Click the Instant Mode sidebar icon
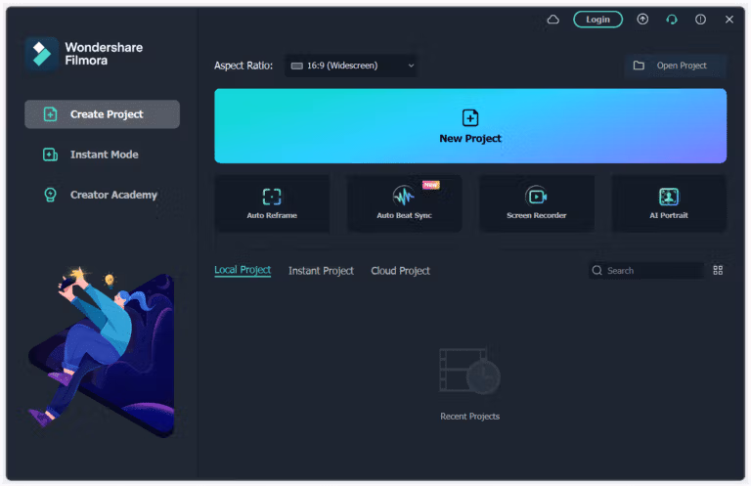This screenshot has width=751, height=486. 50,155
